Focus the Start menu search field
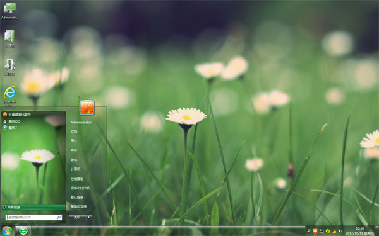Screen dimensions: 379x236 pyautogui.click(x=34, y=217)
